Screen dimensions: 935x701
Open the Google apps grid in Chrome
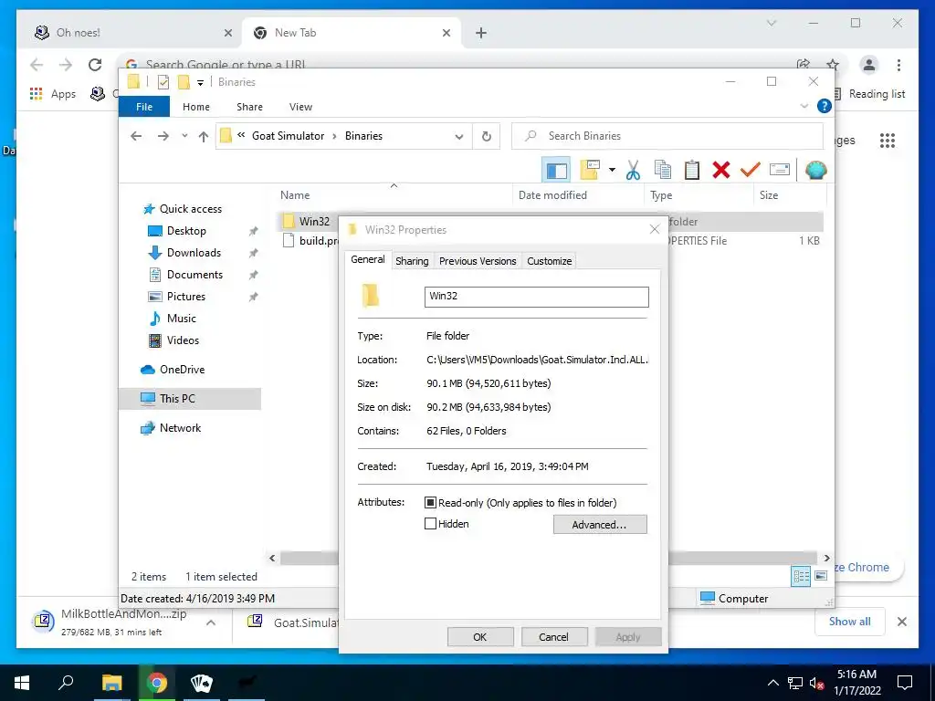[x=888, y=140]
